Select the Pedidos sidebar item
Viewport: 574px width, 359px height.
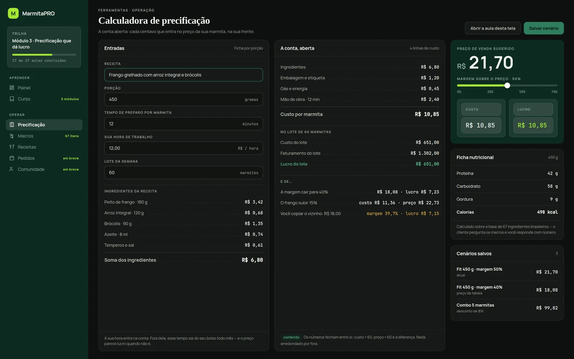44,158
